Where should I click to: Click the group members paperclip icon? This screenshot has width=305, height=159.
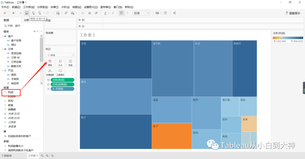click(x=113, y=13)
